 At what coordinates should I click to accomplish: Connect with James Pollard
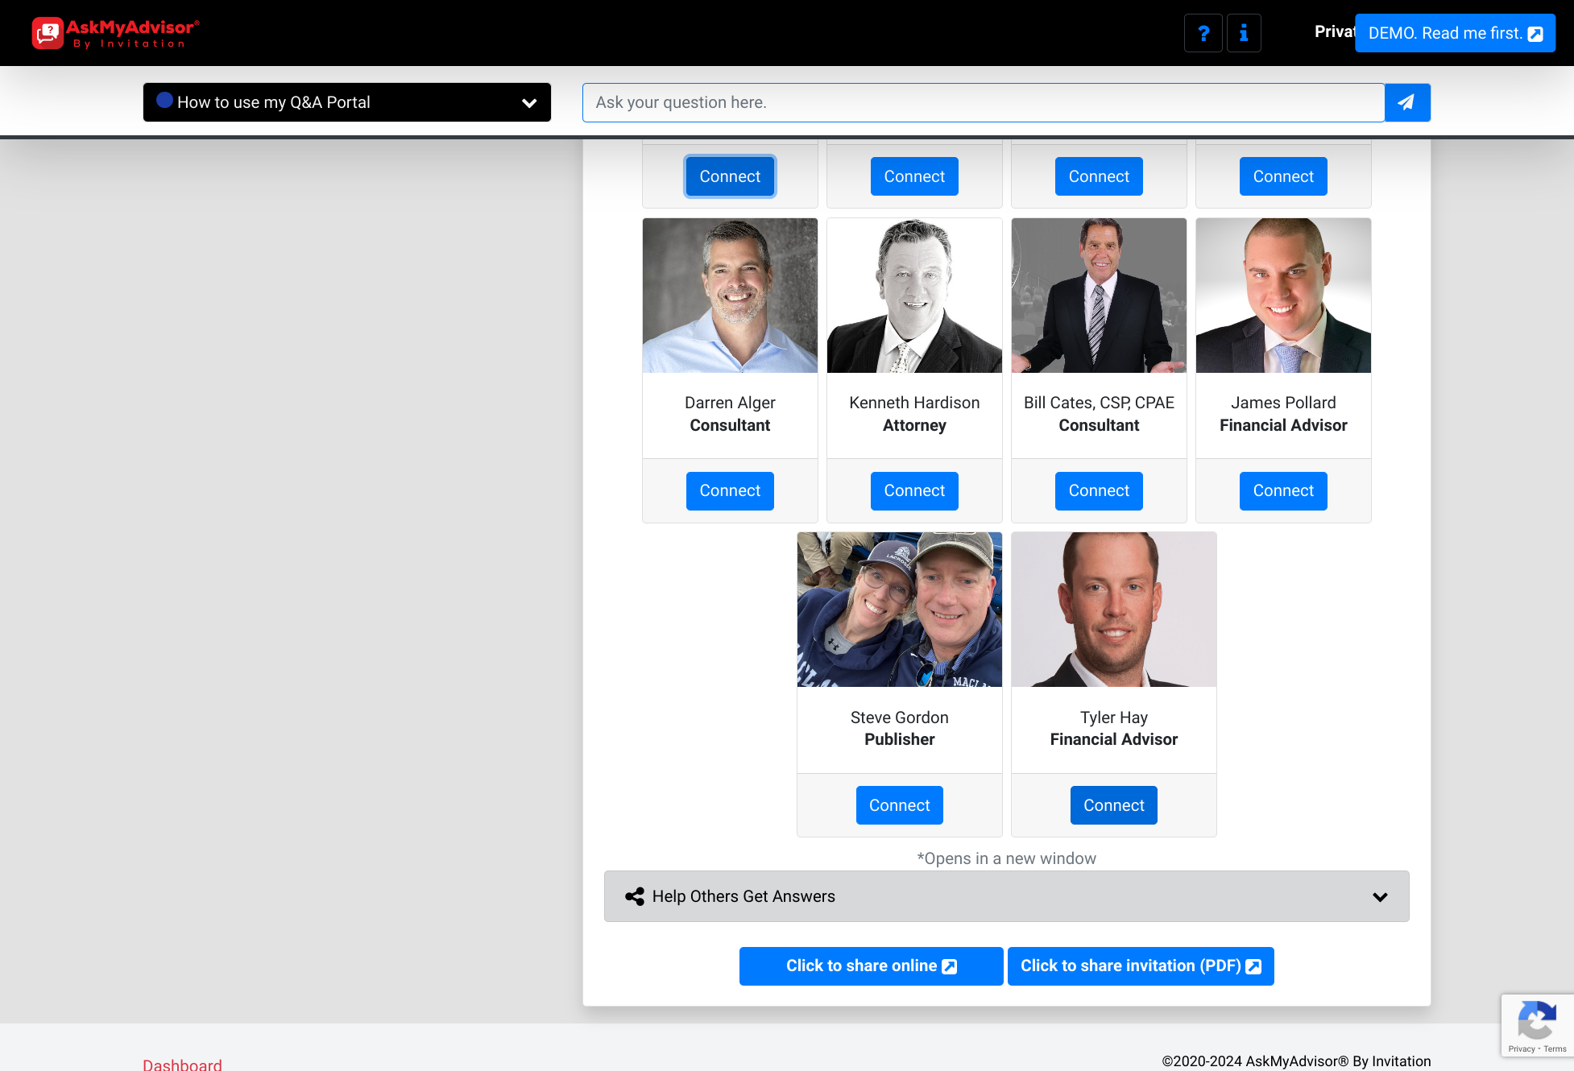tap(1283, 490)
